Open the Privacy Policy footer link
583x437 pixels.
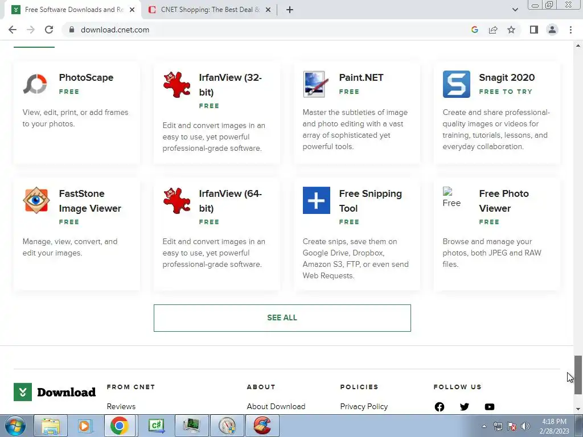pos(364,406)
